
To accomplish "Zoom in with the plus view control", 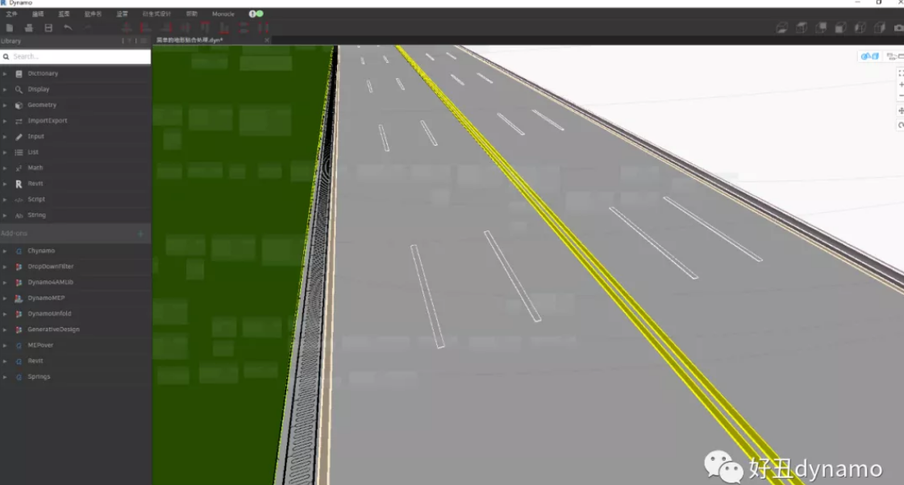I will (901, 85).
